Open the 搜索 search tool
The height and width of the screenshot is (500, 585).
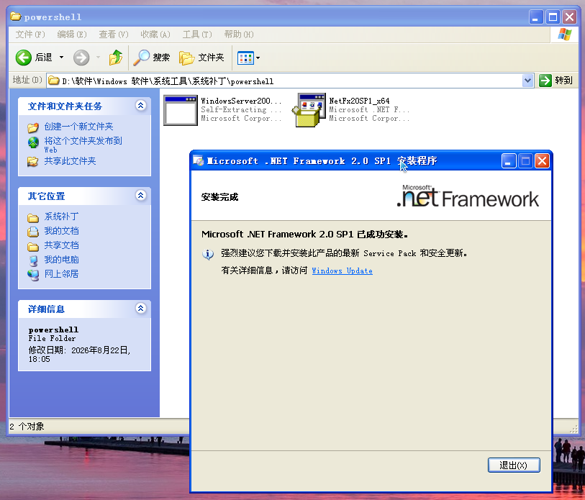152,58
